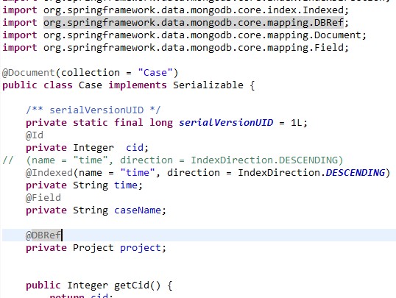The image size is (396, 298).
Task: Click the DESCENDING enum constant
Action: point(356,173)
